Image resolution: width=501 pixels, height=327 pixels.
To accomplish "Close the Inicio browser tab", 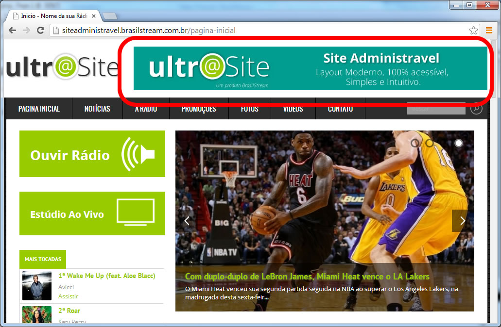I will [x=94, y=16].
